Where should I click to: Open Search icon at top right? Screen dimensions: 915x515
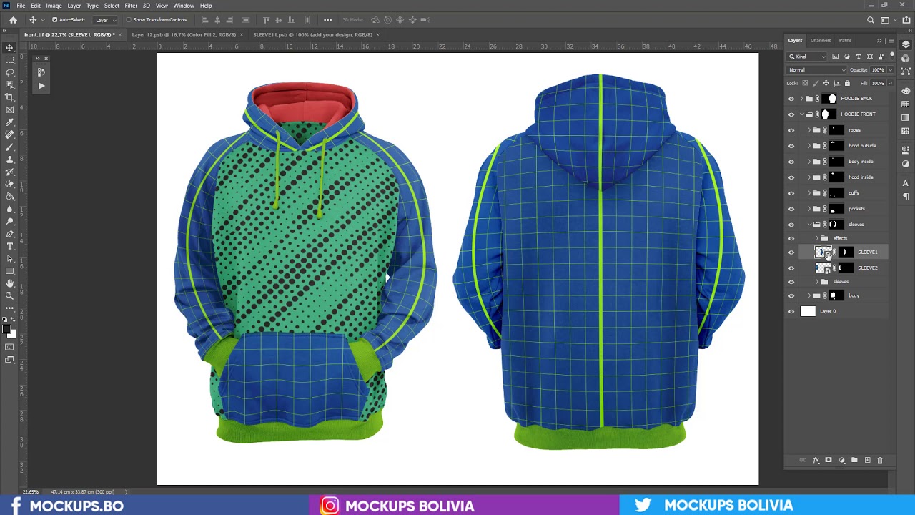pos(871,20)
